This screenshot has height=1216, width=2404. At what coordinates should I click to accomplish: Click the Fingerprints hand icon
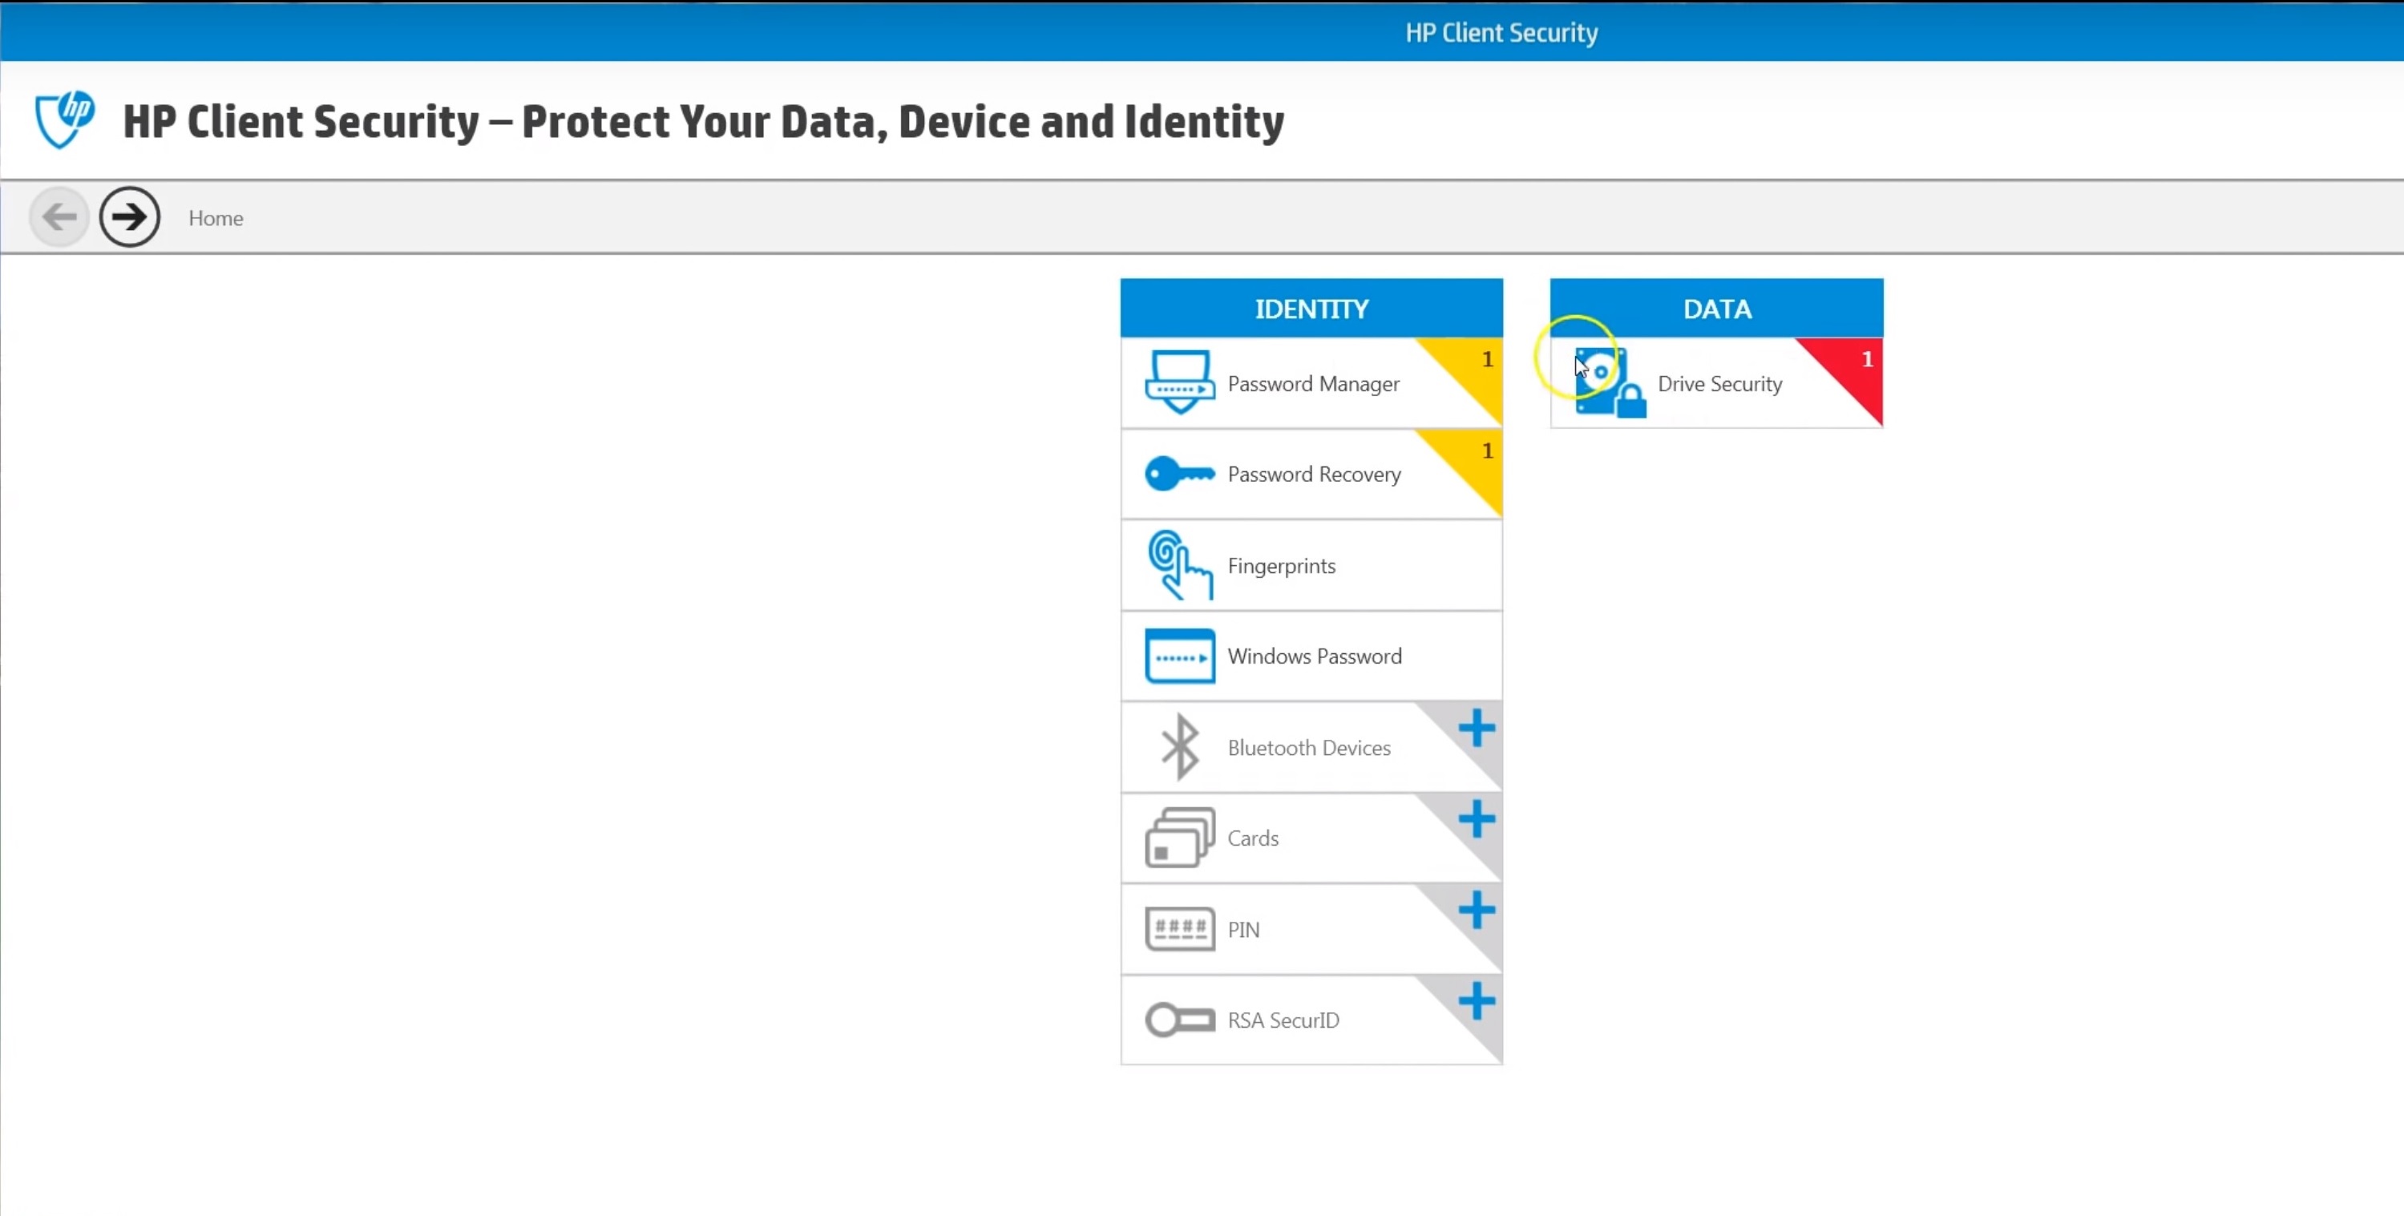(x=1180, y=564)
